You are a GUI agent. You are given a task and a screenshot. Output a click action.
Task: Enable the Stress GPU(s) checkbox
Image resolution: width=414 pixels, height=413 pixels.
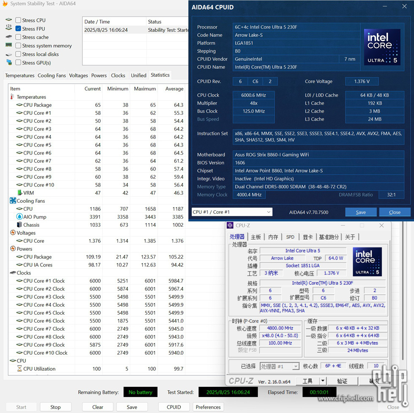18,62
